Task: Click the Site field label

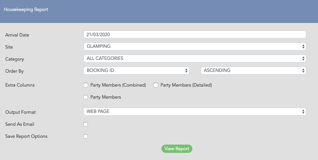Action: click(9, 47)
